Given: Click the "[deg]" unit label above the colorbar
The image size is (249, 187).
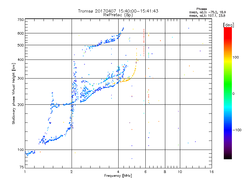Looking at the screenshot, I should pyautogui.click(x=228, y=25).
